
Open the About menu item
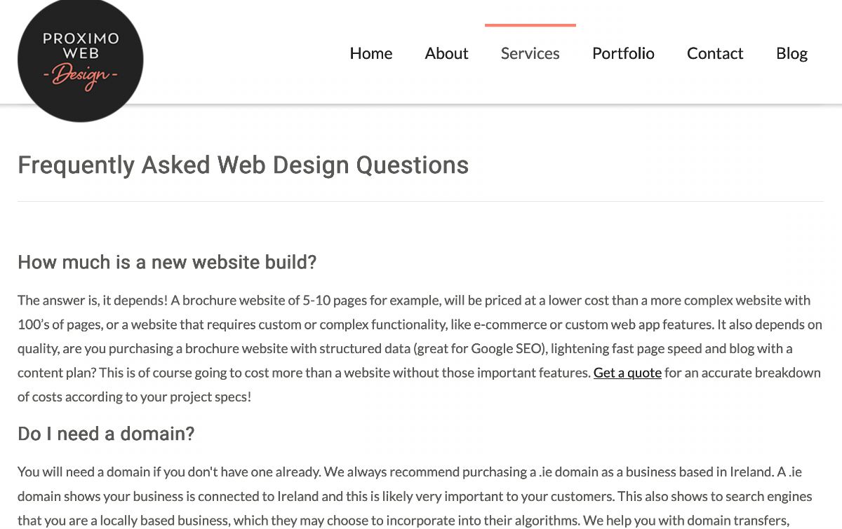click(446, 53)
